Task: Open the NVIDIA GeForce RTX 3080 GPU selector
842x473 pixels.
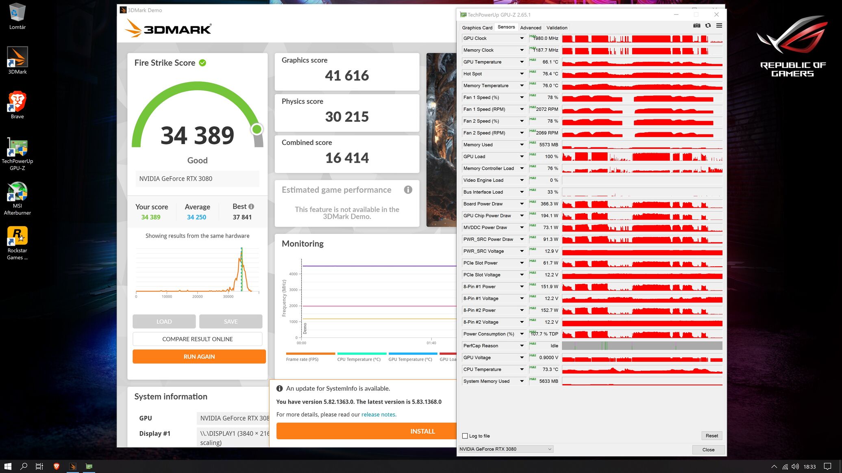Action: click(505, 449)
